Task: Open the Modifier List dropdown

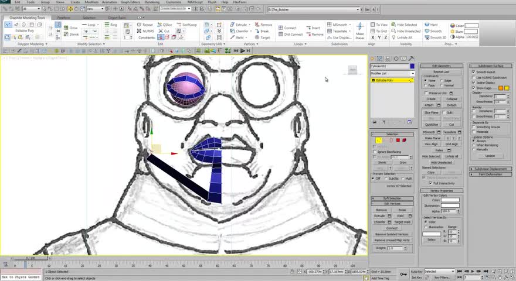Action: (x=392, y=73)
